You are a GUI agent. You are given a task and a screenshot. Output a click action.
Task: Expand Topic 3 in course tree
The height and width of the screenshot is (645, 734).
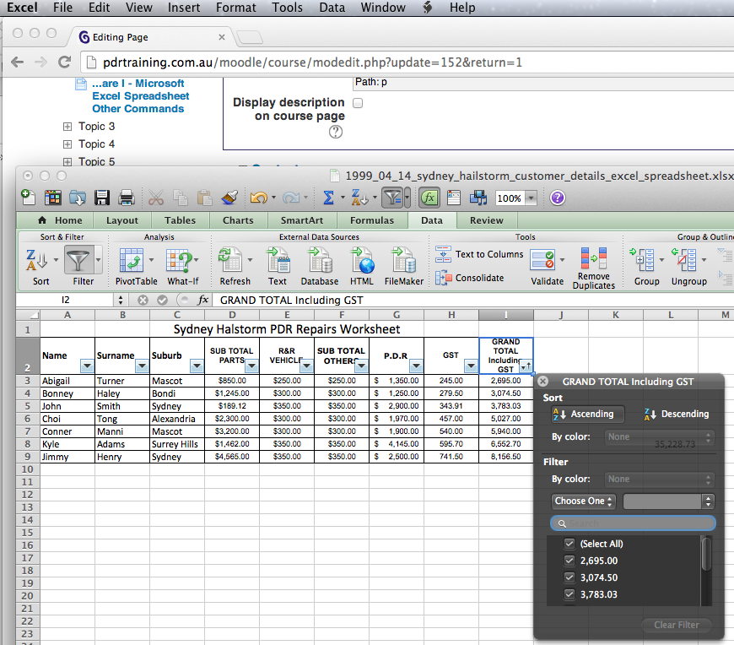[x=67, y=127]
